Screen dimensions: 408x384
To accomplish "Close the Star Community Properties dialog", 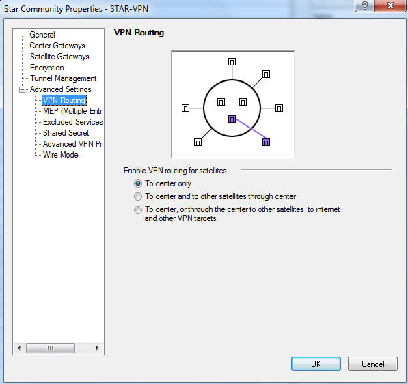I will 390,5.
